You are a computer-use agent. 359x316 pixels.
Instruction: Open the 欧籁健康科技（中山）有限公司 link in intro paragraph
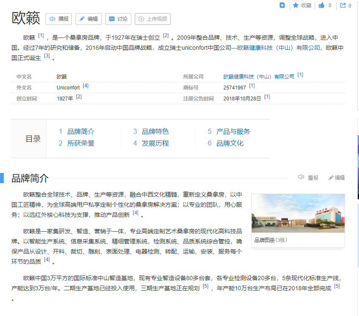[x=279, y=48]
